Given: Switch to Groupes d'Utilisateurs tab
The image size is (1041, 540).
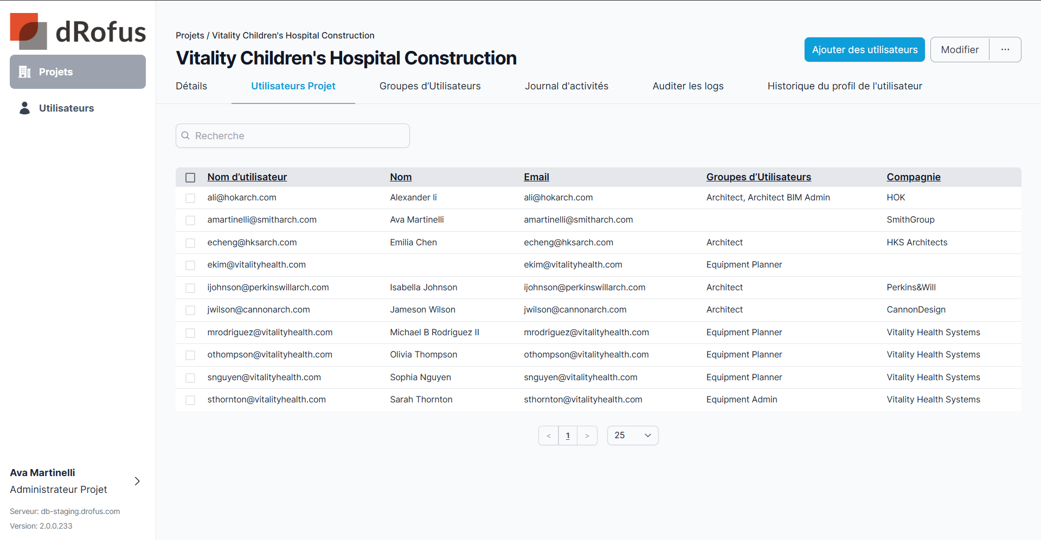Looking at the screenshot, I should [430, 86].
